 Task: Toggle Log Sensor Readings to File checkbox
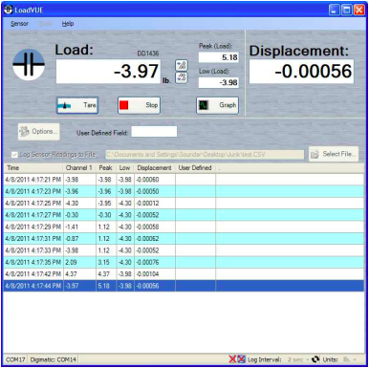pos(14,155)
